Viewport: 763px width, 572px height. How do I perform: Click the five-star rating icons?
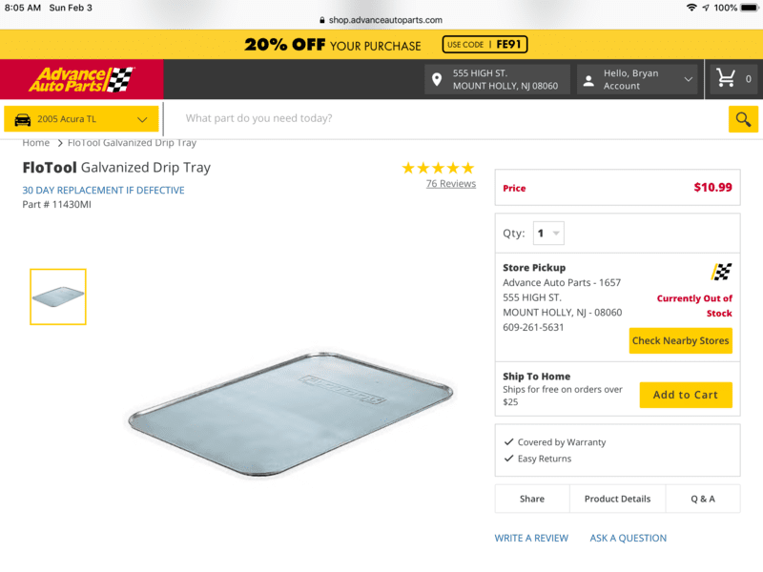[438, 168]
